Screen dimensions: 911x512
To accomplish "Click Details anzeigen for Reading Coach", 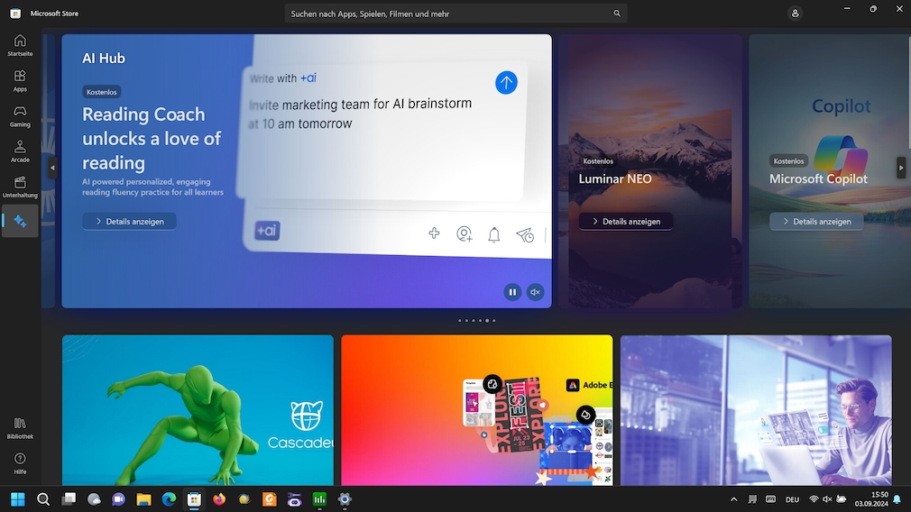I will pyautogui.click(x=130, y=221).
